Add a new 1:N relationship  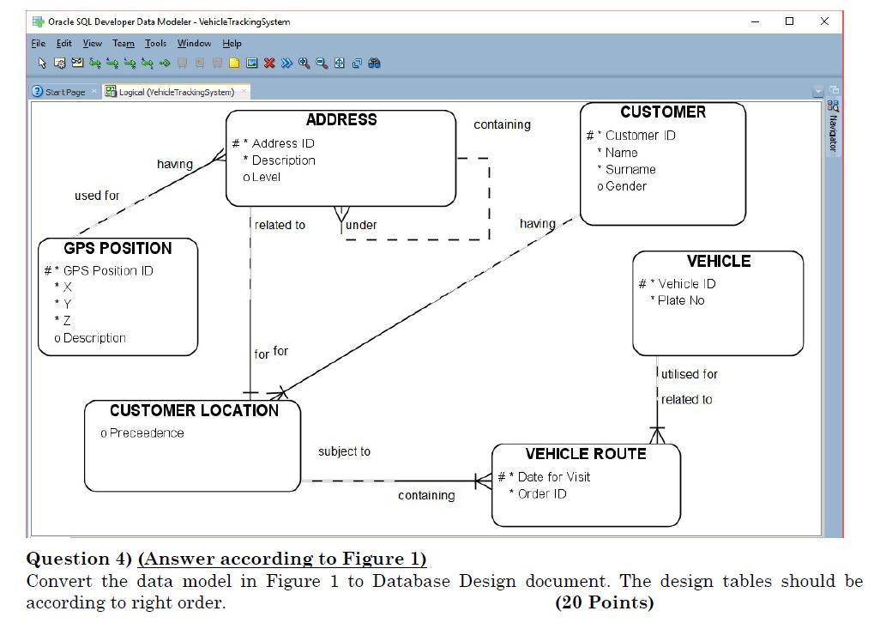point(112,62)
